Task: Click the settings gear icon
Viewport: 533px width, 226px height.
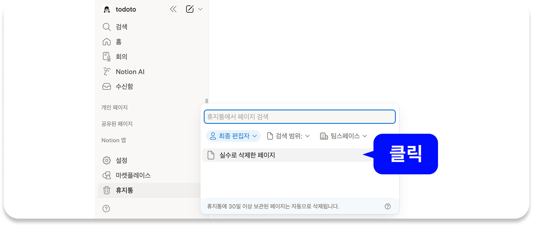Action: tap(107, 161)
